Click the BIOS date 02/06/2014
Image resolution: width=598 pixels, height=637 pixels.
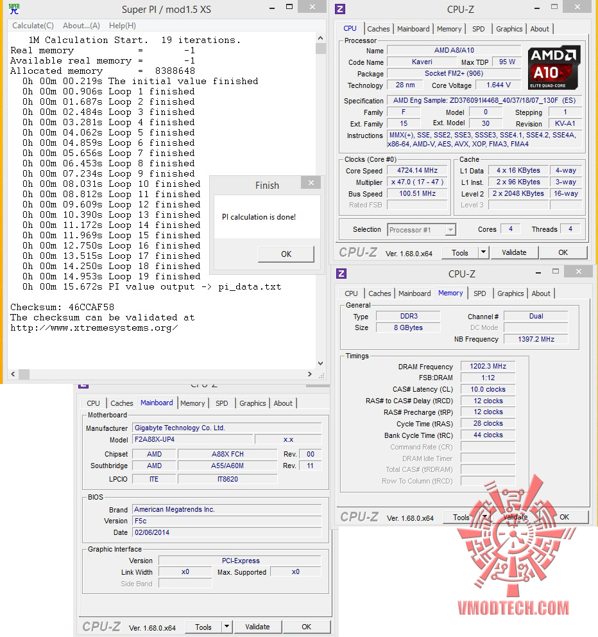(x=227, y=532)
